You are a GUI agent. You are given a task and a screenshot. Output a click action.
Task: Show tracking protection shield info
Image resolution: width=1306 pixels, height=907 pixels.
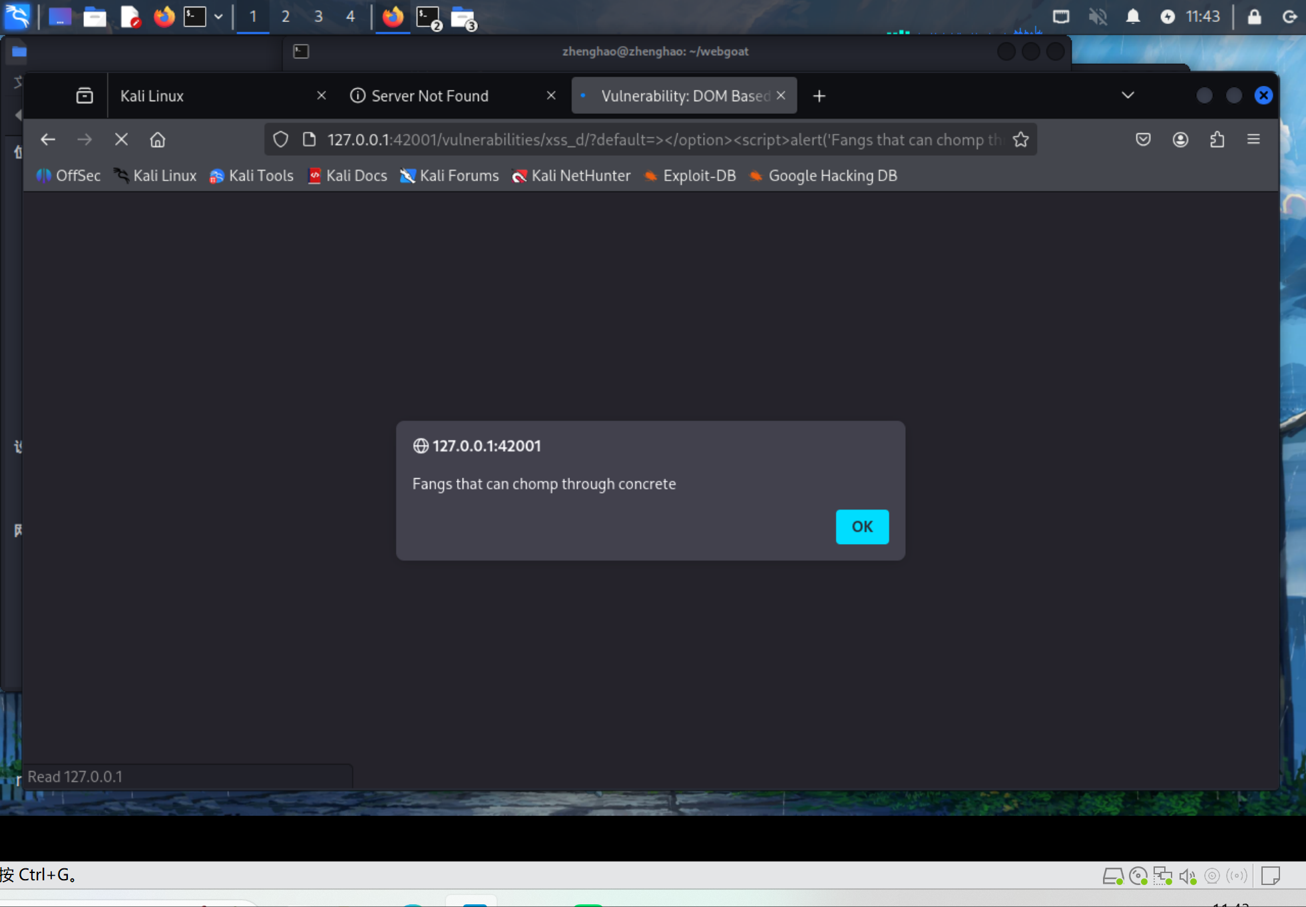281,140
